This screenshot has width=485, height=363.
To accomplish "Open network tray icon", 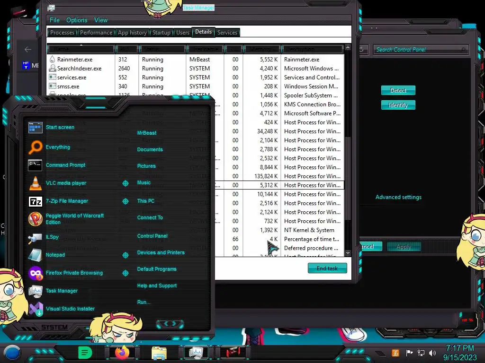I will [x=421, y=353].
